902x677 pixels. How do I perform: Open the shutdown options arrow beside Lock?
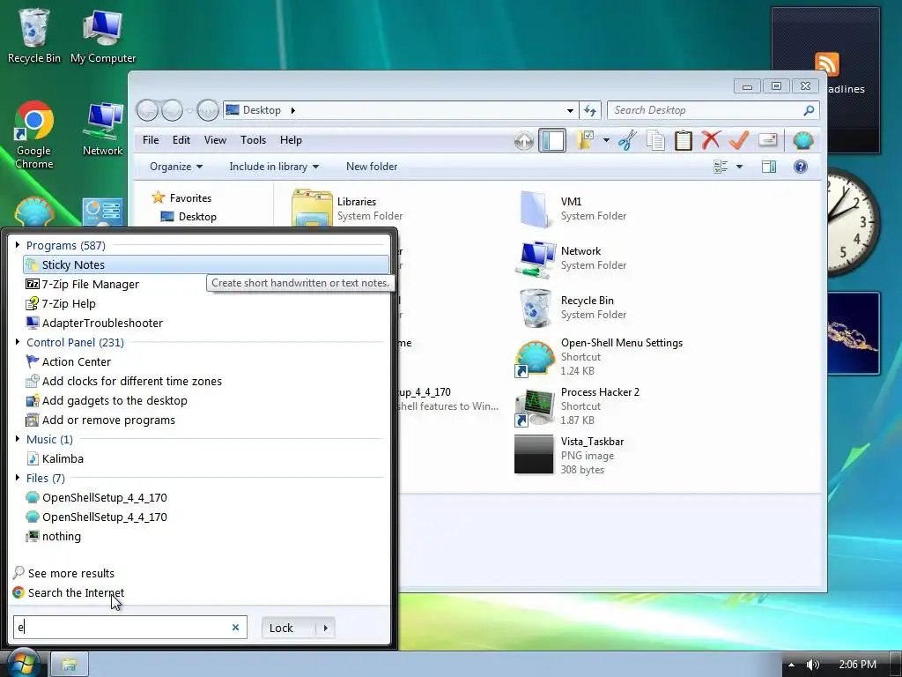pos(326,628)
